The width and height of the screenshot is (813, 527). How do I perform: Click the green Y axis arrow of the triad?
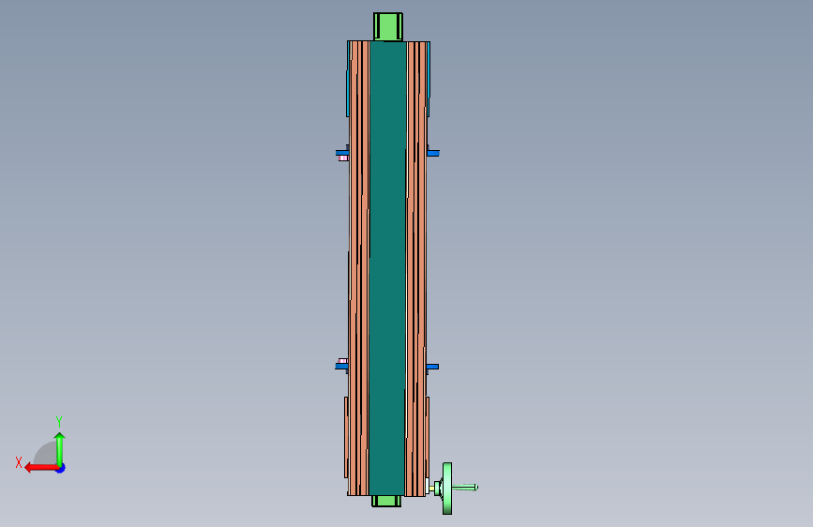tap(60, 449)
